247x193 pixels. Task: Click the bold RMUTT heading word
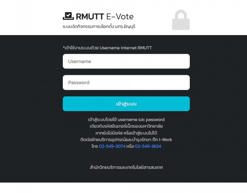pyautogui.click(x=90, y=16)
